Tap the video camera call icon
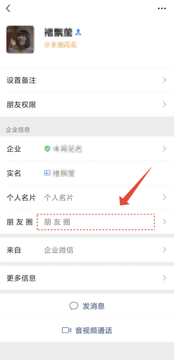The width and height of the screenshot is (174, 360). click(67, 330)
